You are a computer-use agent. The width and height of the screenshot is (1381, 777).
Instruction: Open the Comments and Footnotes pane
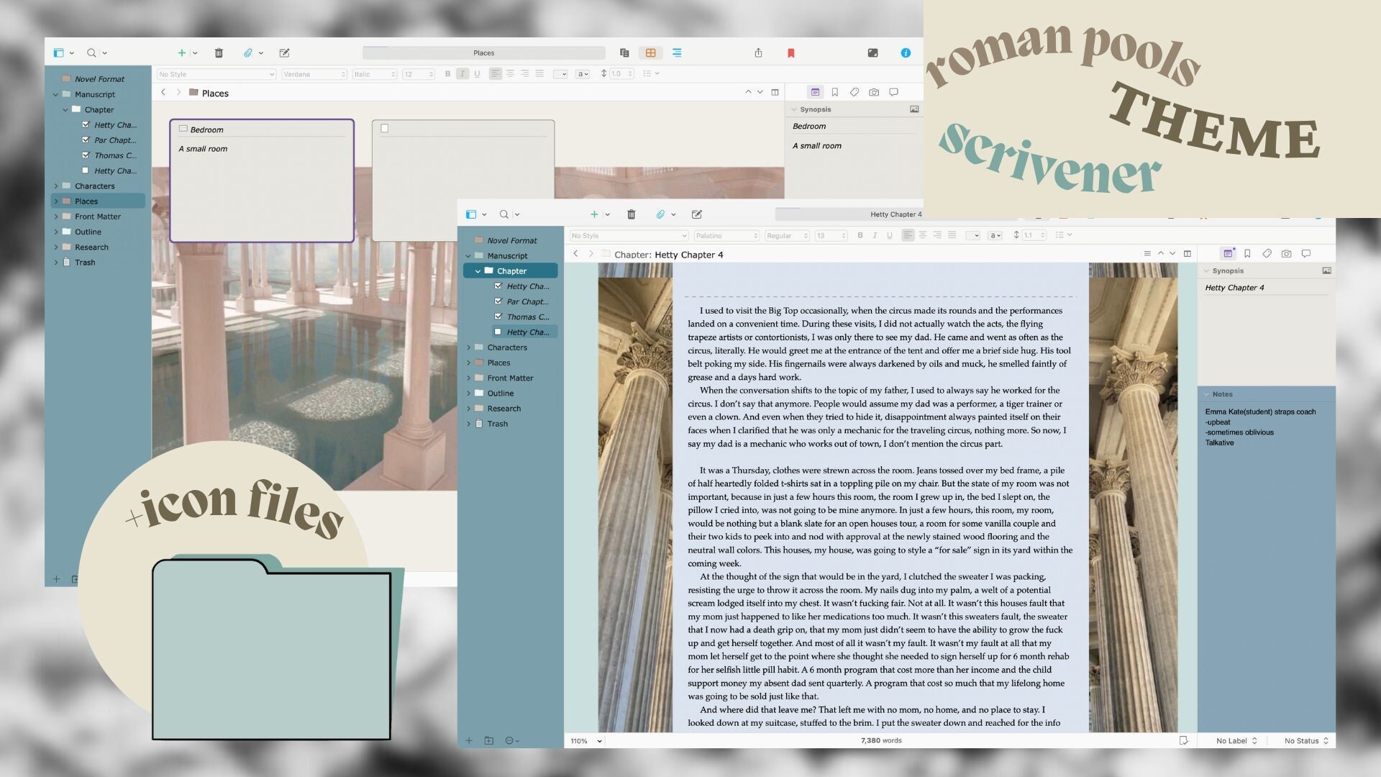click(1306, 253)
